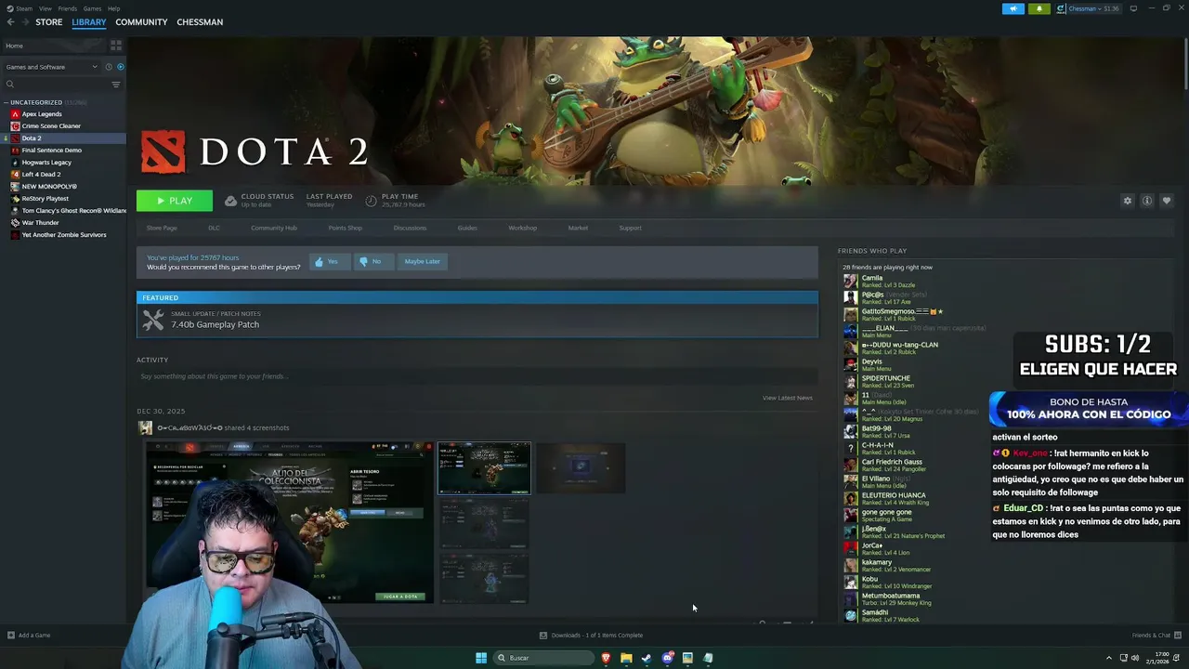The image size is (1189, 669).
Task: Select NEW MONOPOLY in the library
Action: click(48, 187)
